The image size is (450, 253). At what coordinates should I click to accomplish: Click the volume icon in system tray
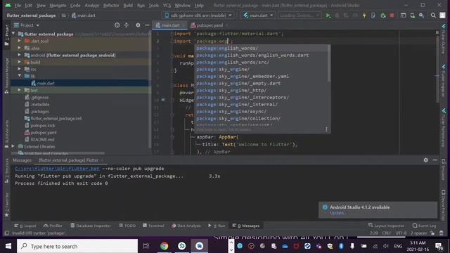pos(385,246)
